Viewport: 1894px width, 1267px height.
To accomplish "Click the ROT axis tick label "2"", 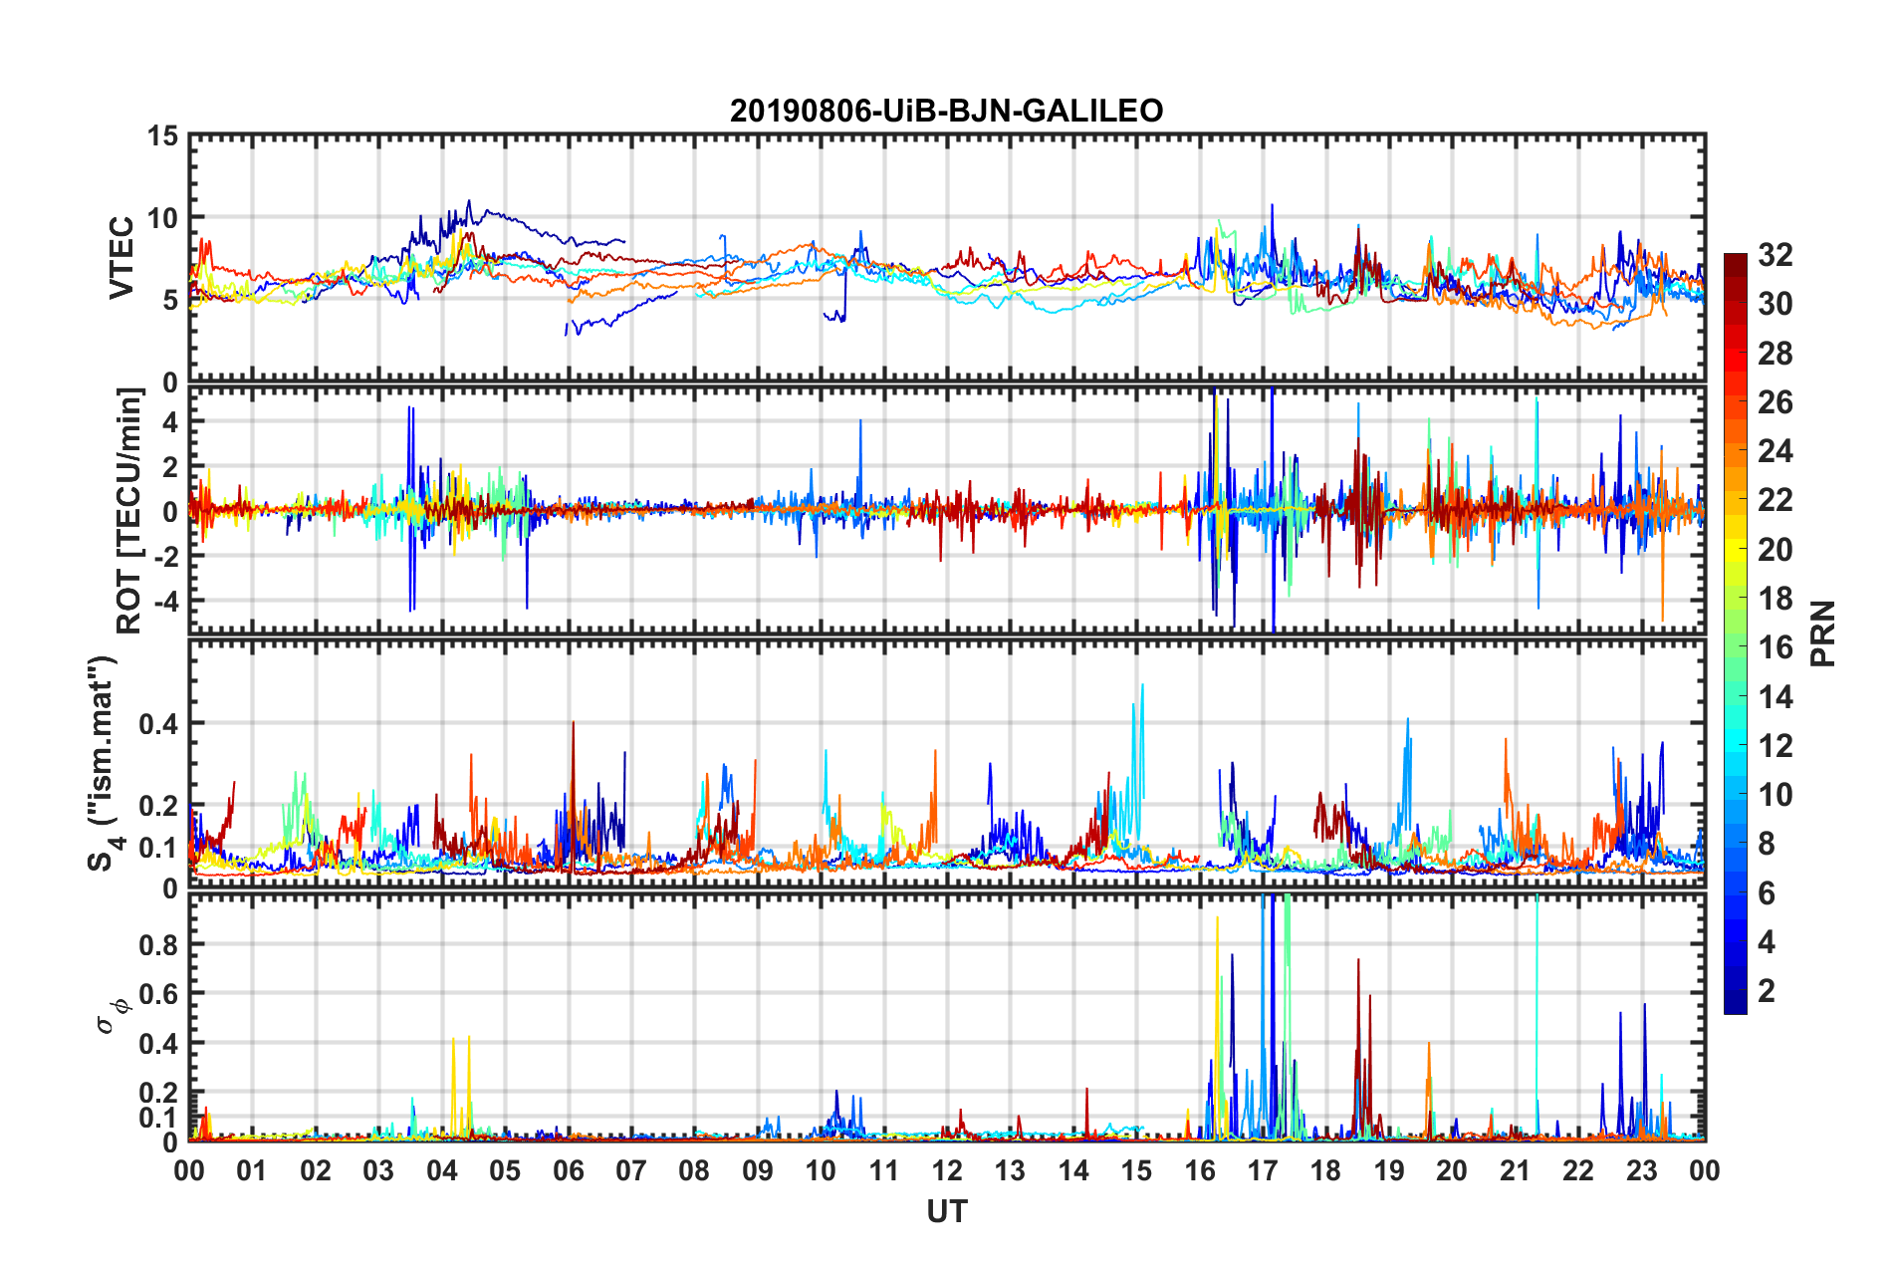I will (x=170, y=467).
